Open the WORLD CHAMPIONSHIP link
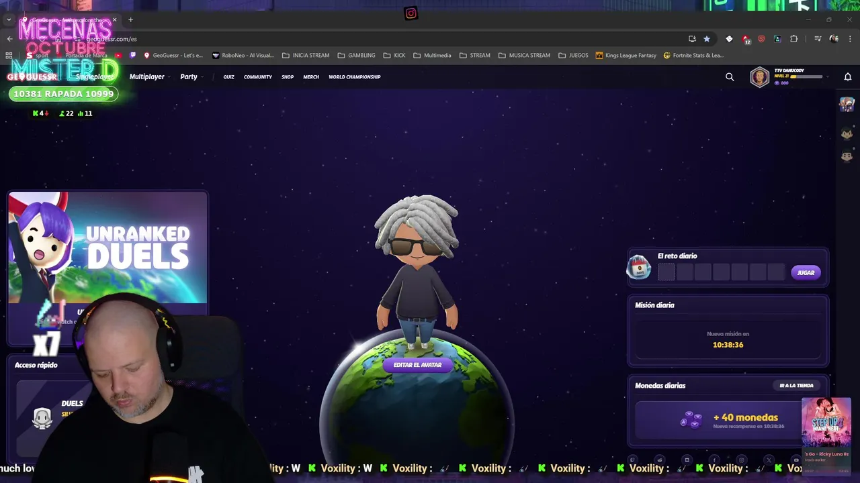Image resolution: width=860 pixels, height=483 pixels. (x=355, y=76)
